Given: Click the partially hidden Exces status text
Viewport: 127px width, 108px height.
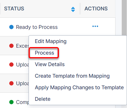Looking at the screenshot, I should click(23, 46).
